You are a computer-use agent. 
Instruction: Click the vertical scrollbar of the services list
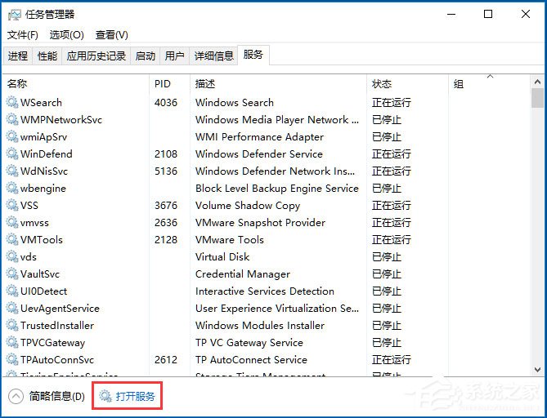[537, 229]
